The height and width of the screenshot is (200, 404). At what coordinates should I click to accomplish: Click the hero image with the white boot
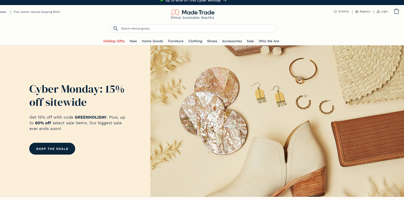coord(277,121)
